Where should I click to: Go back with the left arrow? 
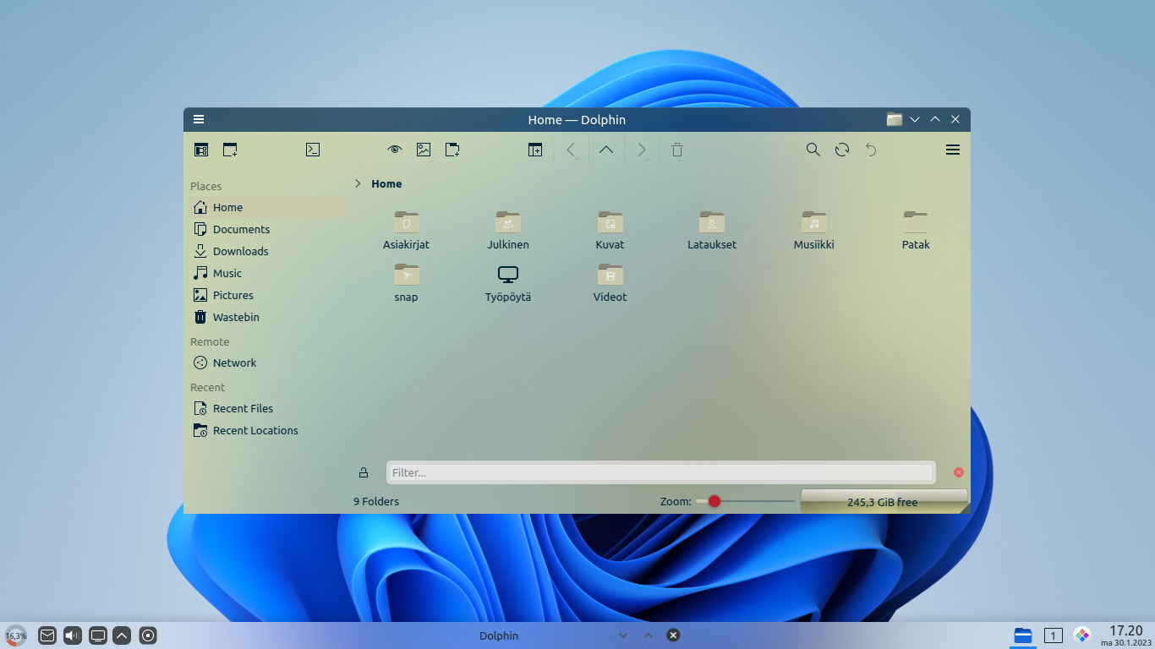[x=572, y=150]
